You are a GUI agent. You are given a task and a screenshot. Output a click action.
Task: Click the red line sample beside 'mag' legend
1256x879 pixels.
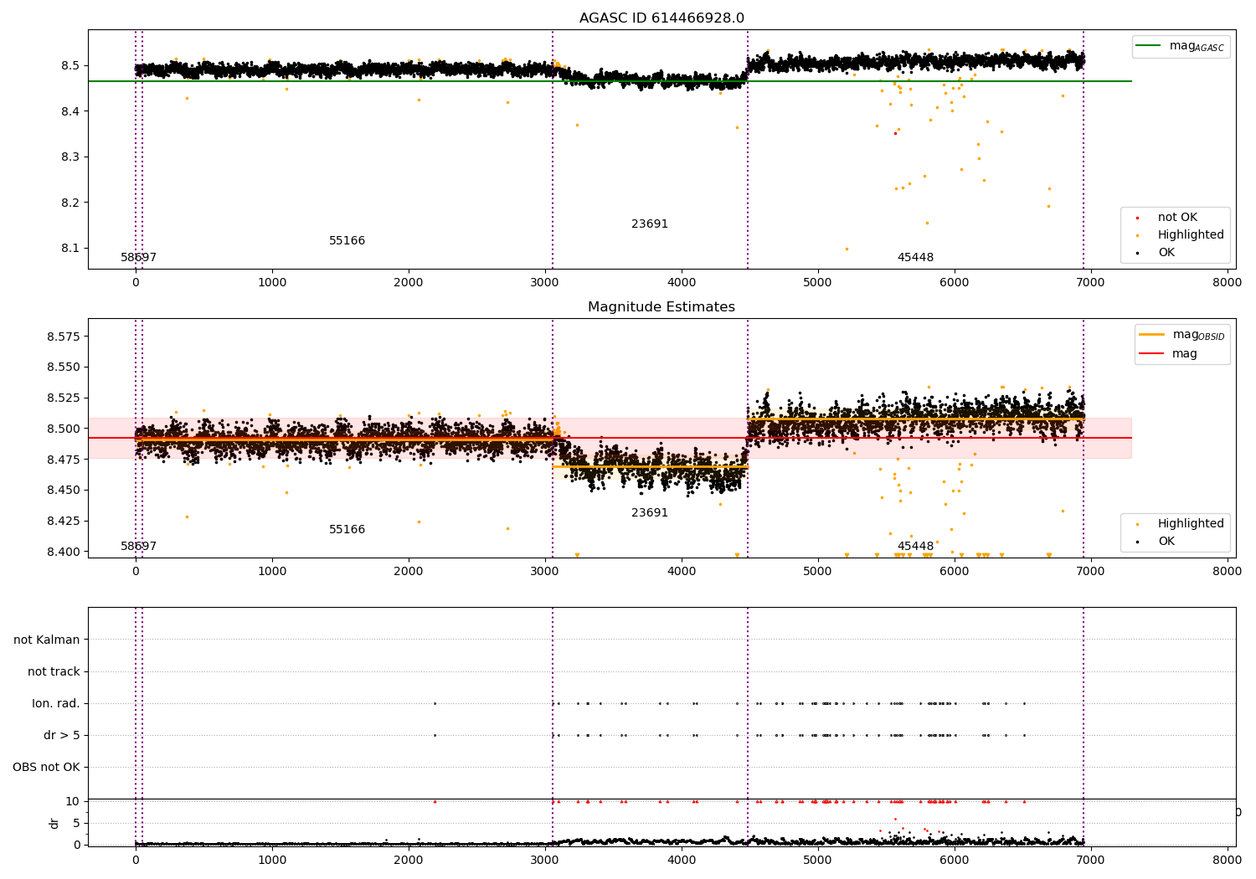pos(1152,354)
